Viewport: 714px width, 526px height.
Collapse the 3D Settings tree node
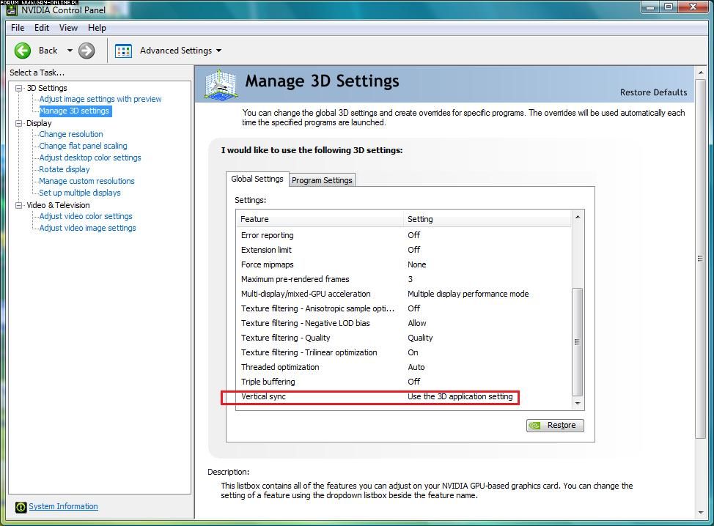18,88
